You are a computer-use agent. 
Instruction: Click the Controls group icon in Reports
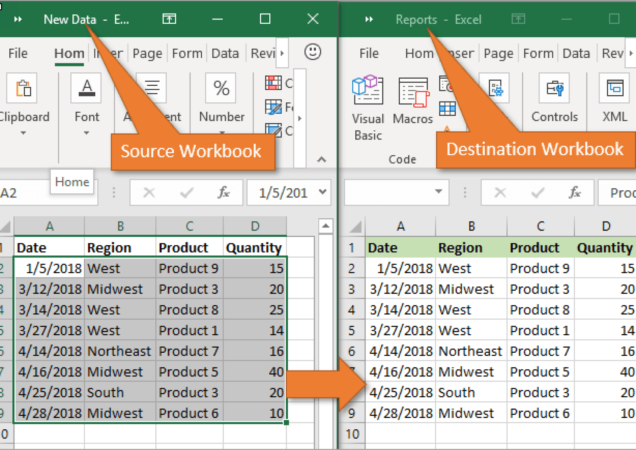[x=555, y=88]
